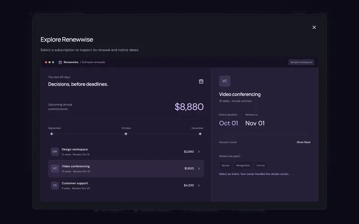Expand Video conferencing with its chevron
The image size is (359, 224).
coord(199,168)
